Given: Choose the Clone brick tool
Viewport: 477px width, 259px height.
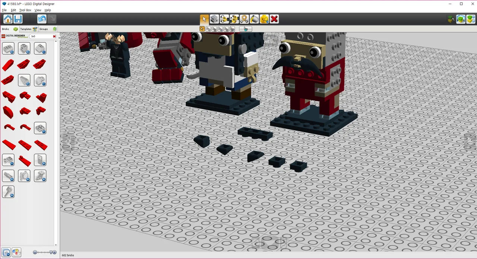Looking at the screenshot, I should 214,19.
